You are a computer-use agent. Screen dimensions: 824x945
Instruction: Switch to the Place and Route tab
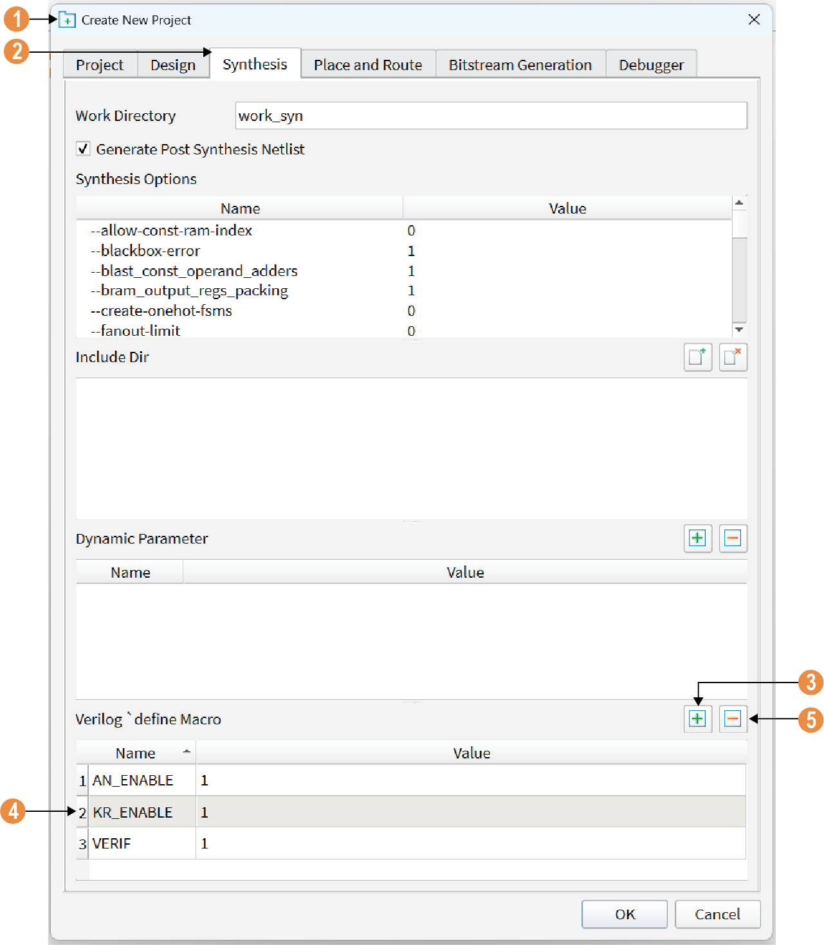coord(368,65)
